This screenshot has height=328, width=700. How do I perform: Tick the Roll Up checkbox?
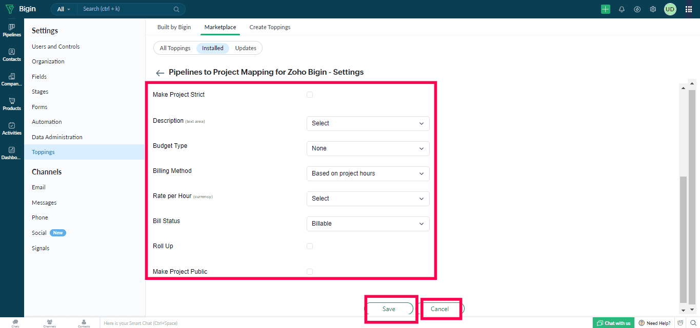pos(310,246)
